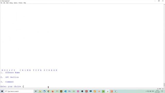Screen dimensions: 165x93
Task: Close the IDLE Shell window
Action: point(163,1)
